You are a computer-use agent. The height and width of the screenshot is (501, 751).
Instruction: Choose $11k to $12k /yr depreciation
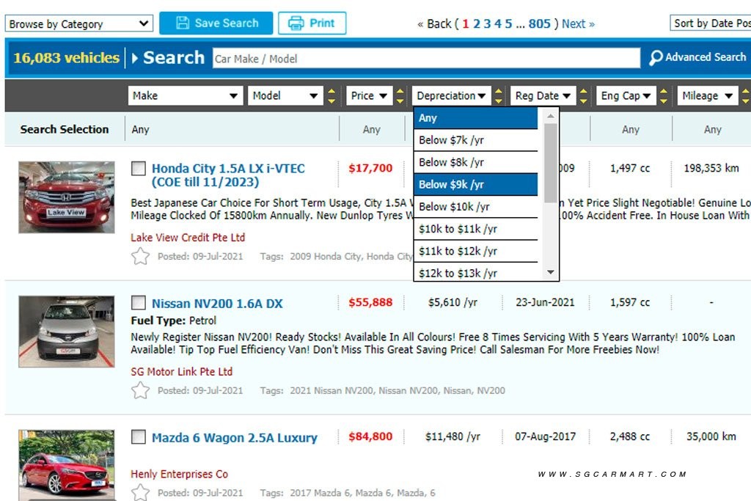[x=475, y=251]
